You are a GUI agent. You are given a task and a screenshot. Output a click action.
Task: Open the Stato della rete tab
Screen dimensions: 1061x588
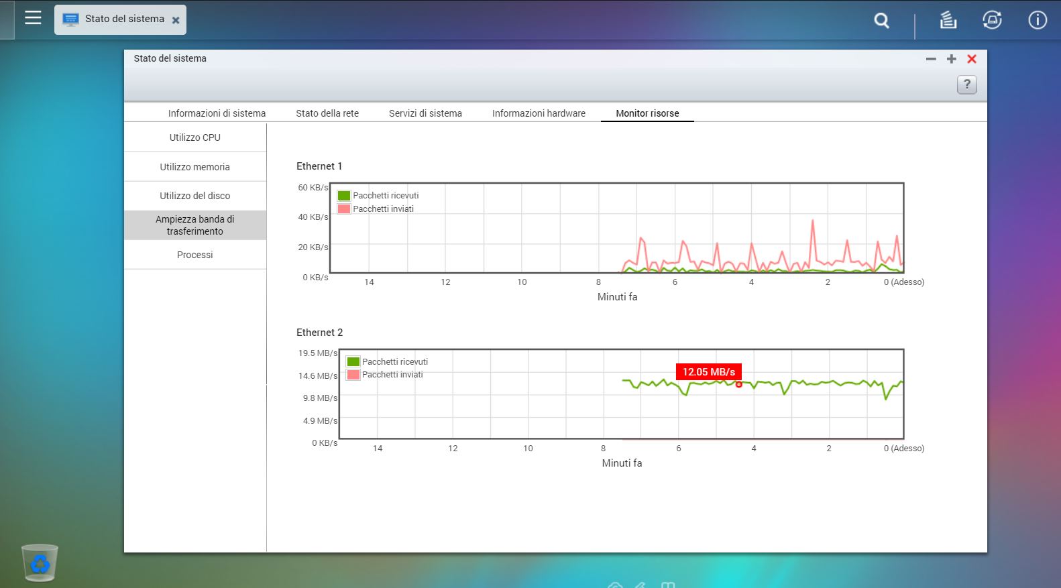[327, 113]
